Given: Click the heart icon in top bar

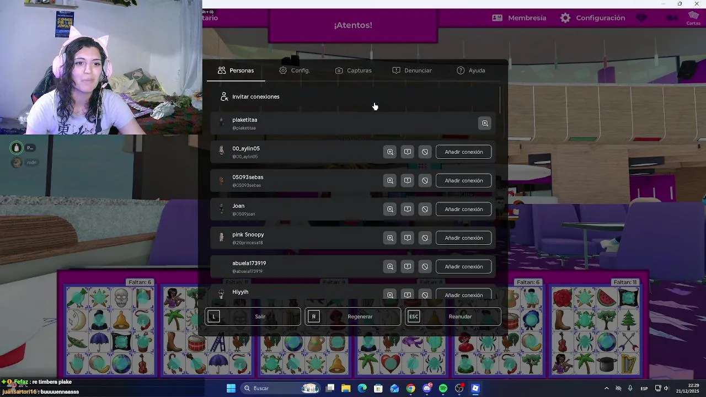Looking at the screenshot, I should [641, 18].
